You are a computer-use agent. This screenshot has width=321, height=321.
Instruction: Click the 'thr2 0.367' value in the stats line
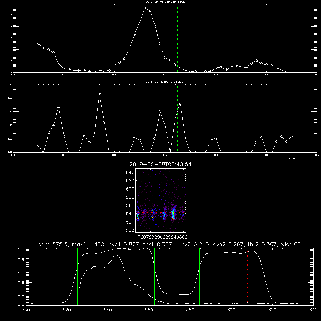coord(263,244)
